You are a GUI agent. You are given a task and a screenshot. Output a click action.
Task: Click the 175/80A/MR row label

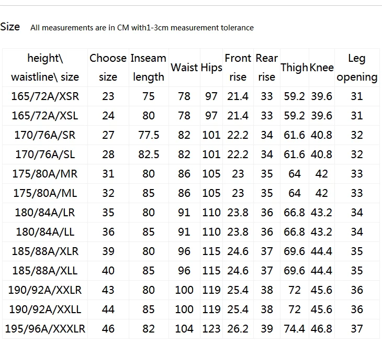pos(45,174)
